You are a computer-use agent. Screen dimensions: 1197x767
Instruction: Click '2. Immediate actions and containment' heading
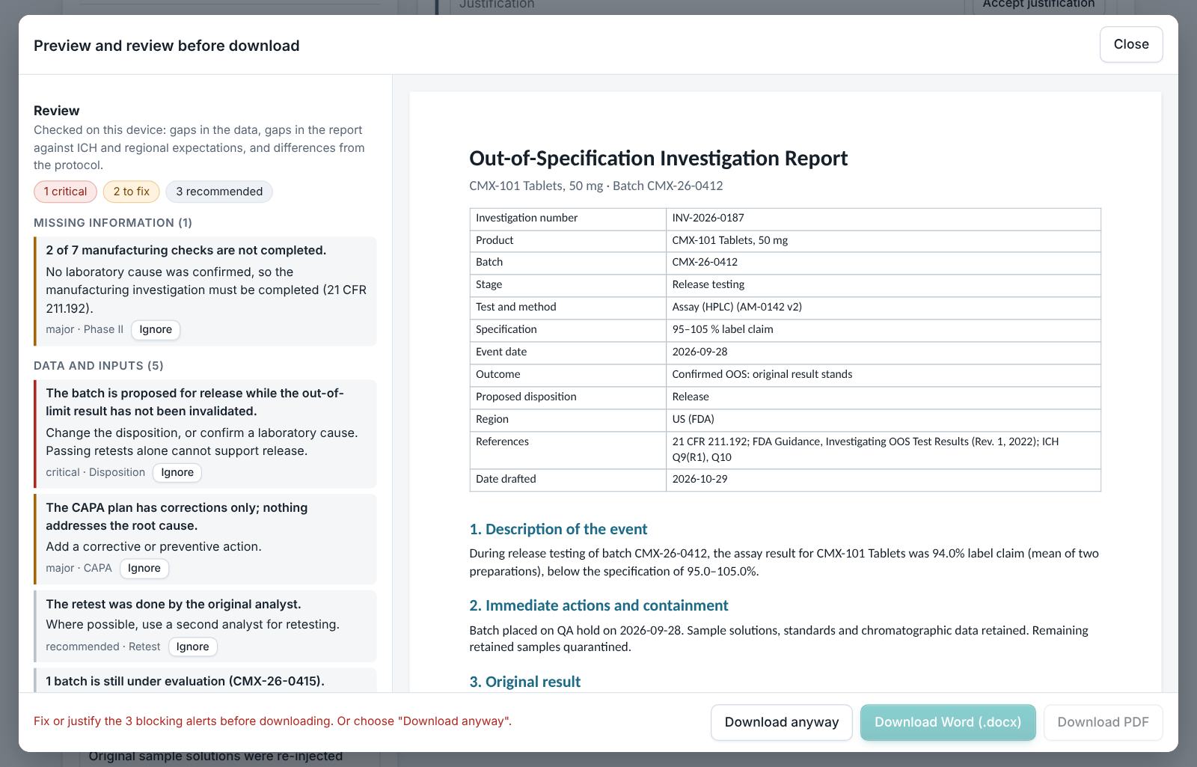[x=598, y=605]
